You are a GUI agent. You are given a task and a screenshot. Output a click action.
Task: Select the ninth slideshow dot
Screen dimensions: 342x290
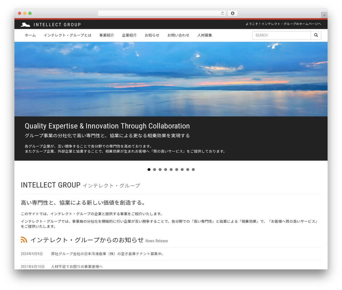193,170
